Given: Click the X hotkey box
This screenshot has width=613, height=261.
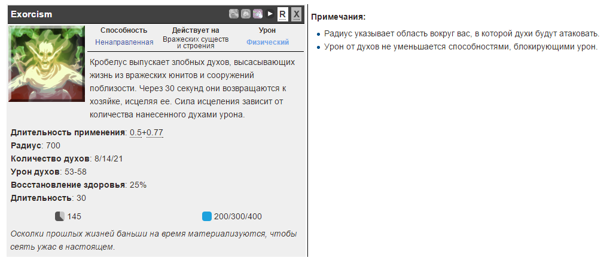Looking at the screenshot, I should (x=296, y=13).
